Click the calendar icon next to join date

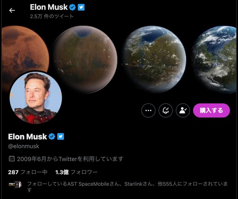[x=12, y=159]
